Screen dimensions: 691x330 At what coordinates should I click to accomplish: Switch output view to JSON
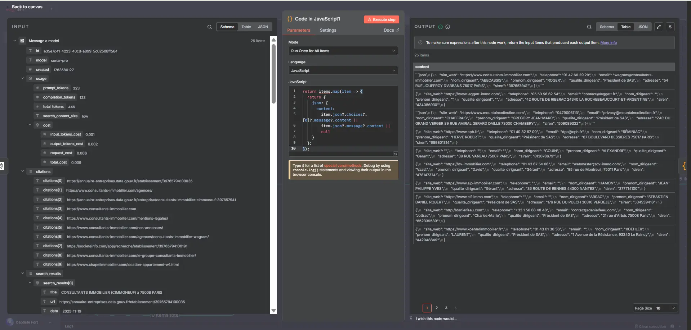[642, 27]
